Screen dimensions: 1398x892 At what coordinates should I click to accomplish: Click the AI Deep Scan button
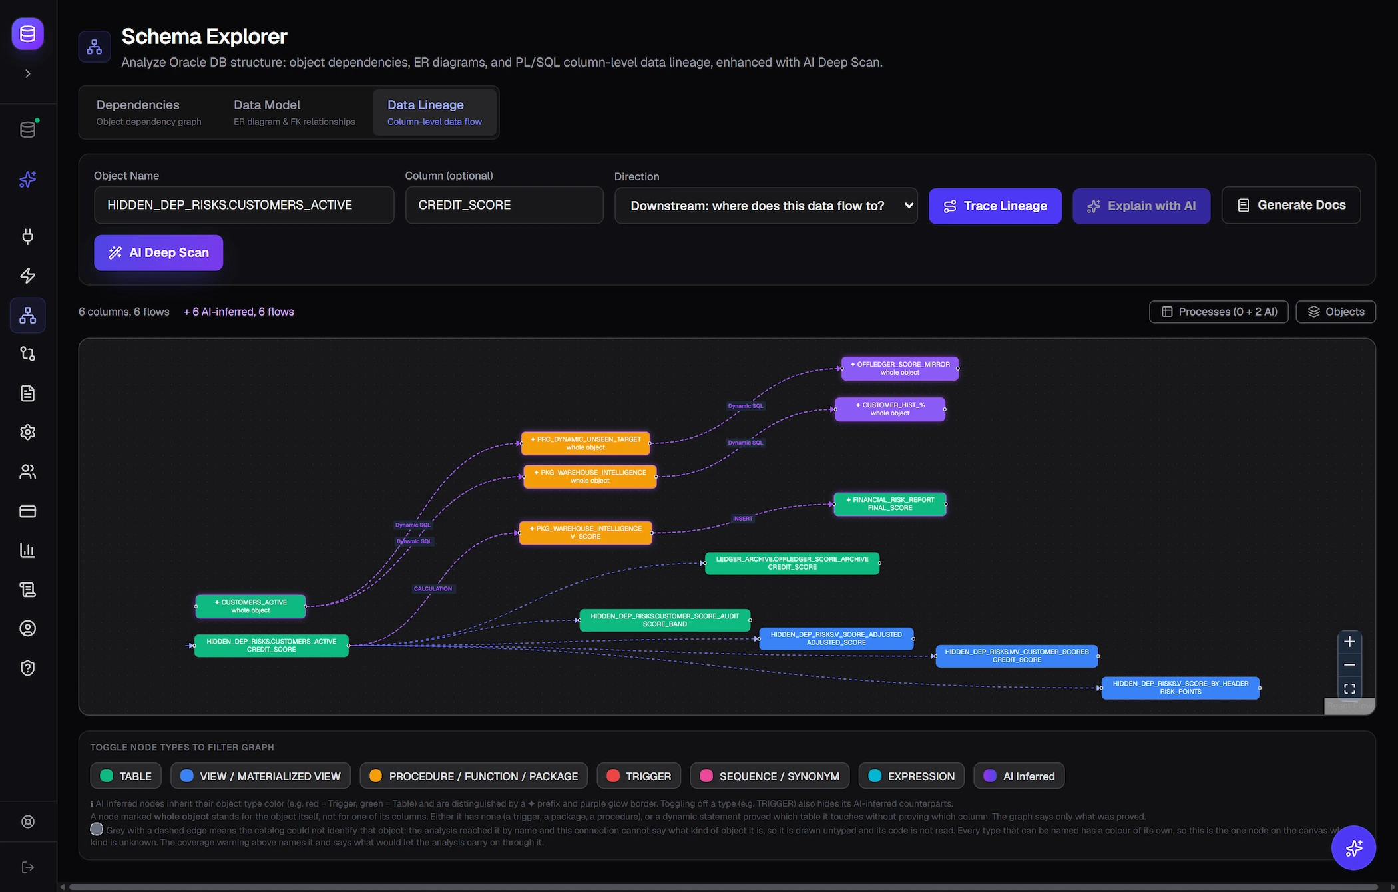point(158,253)
